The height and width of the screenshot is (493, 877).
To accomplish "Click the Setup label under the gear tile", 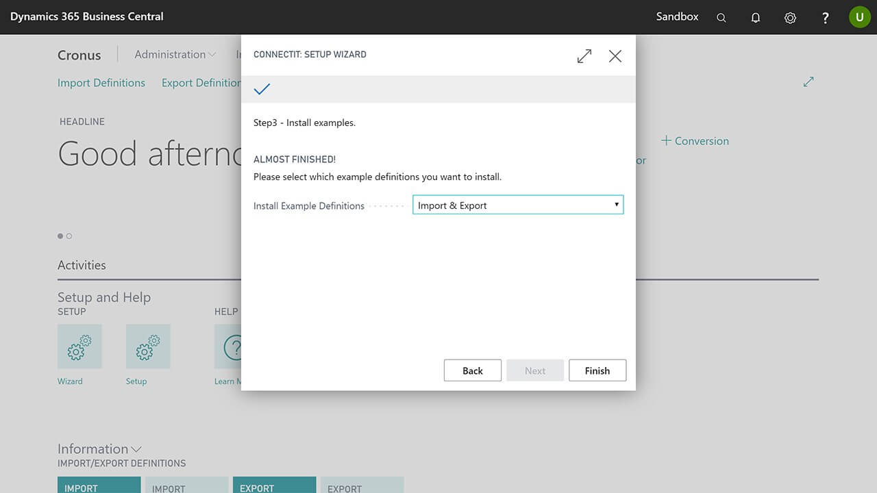I will click(x=136, y=381).
